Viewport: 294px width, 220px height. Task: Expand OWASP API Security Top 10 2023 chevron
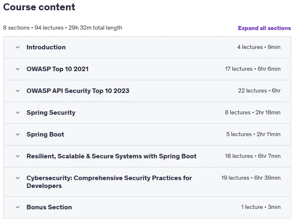coord(18,91)
